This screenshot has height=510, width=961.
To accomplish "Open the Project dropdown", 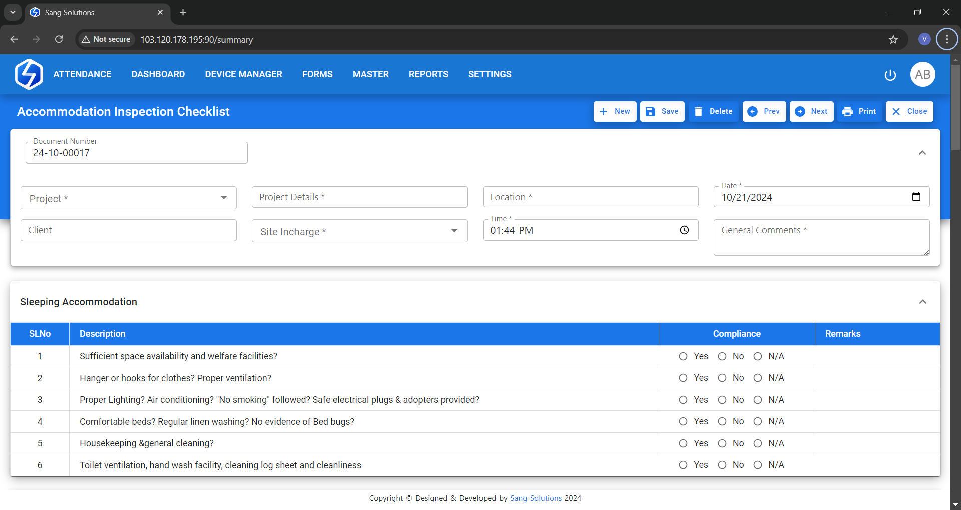I will coord(128,198).
